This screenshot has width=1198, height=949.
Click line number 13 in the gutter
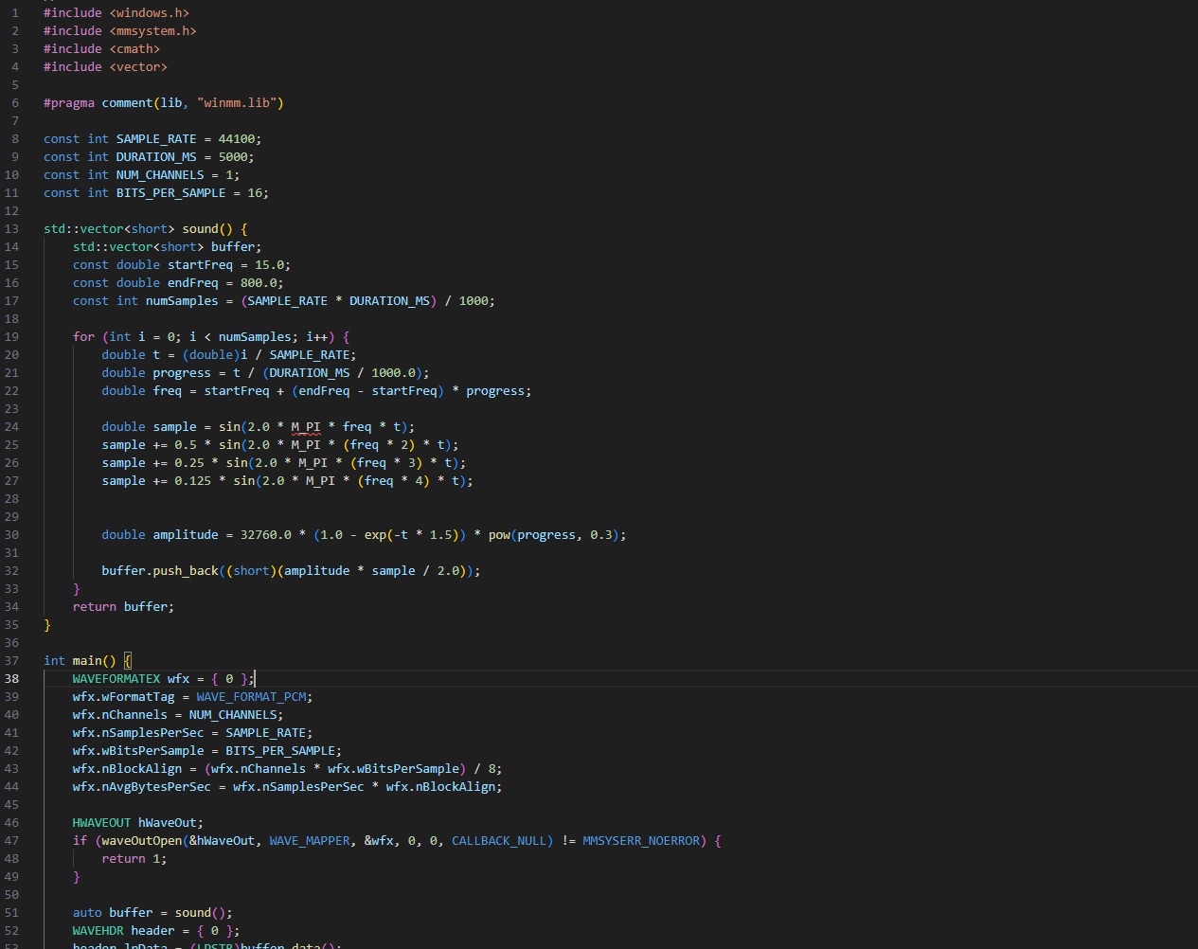pyautogui.click(x=11, y=229)
